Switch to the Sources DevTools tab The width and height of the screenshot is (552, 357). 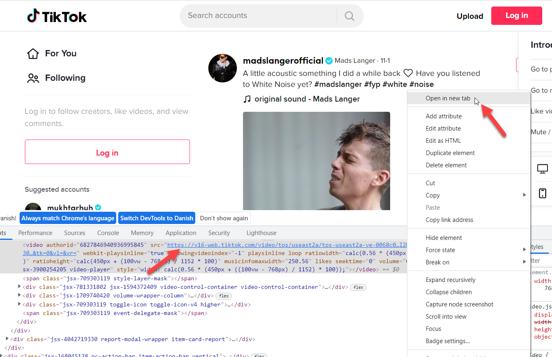coord(75,233)
